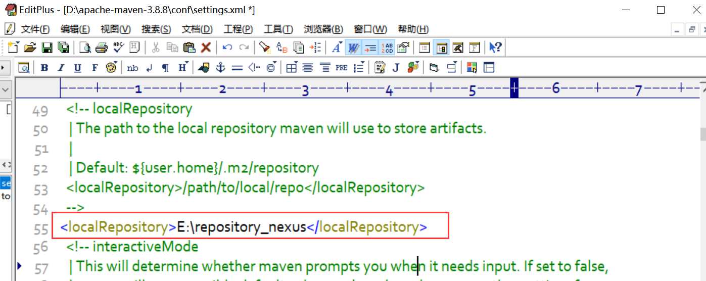Minimize the document window inner button
Viewport: 706px width, 281px height.
(678, 30)
